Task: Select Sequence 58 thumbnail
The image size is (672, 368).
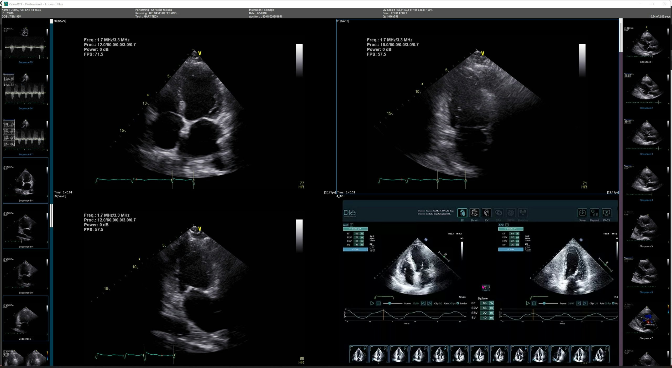Action: coord(25,180)
